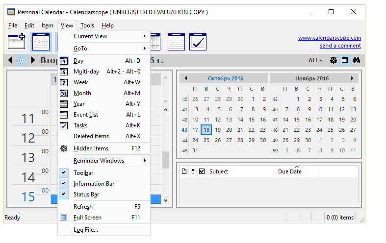Click the binoculars search icon
This screenshot has width=386, height=243.
[x=357, y=60]
